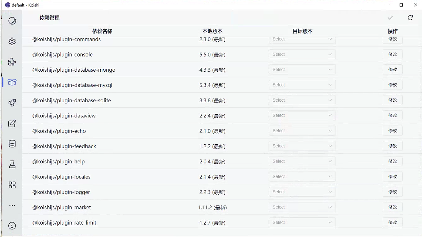Select the @koishijs/plugin-feedback name

(x=64, y=146)
